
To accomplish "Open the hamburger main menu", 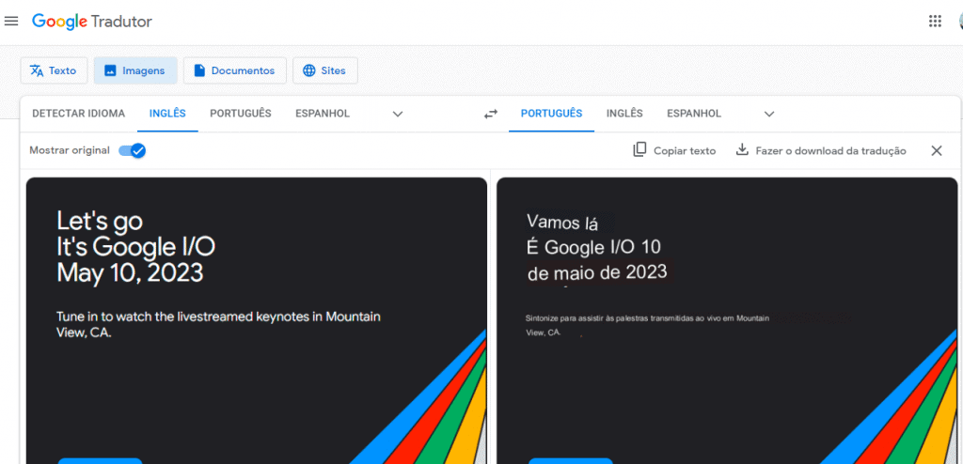I will 11,22.
